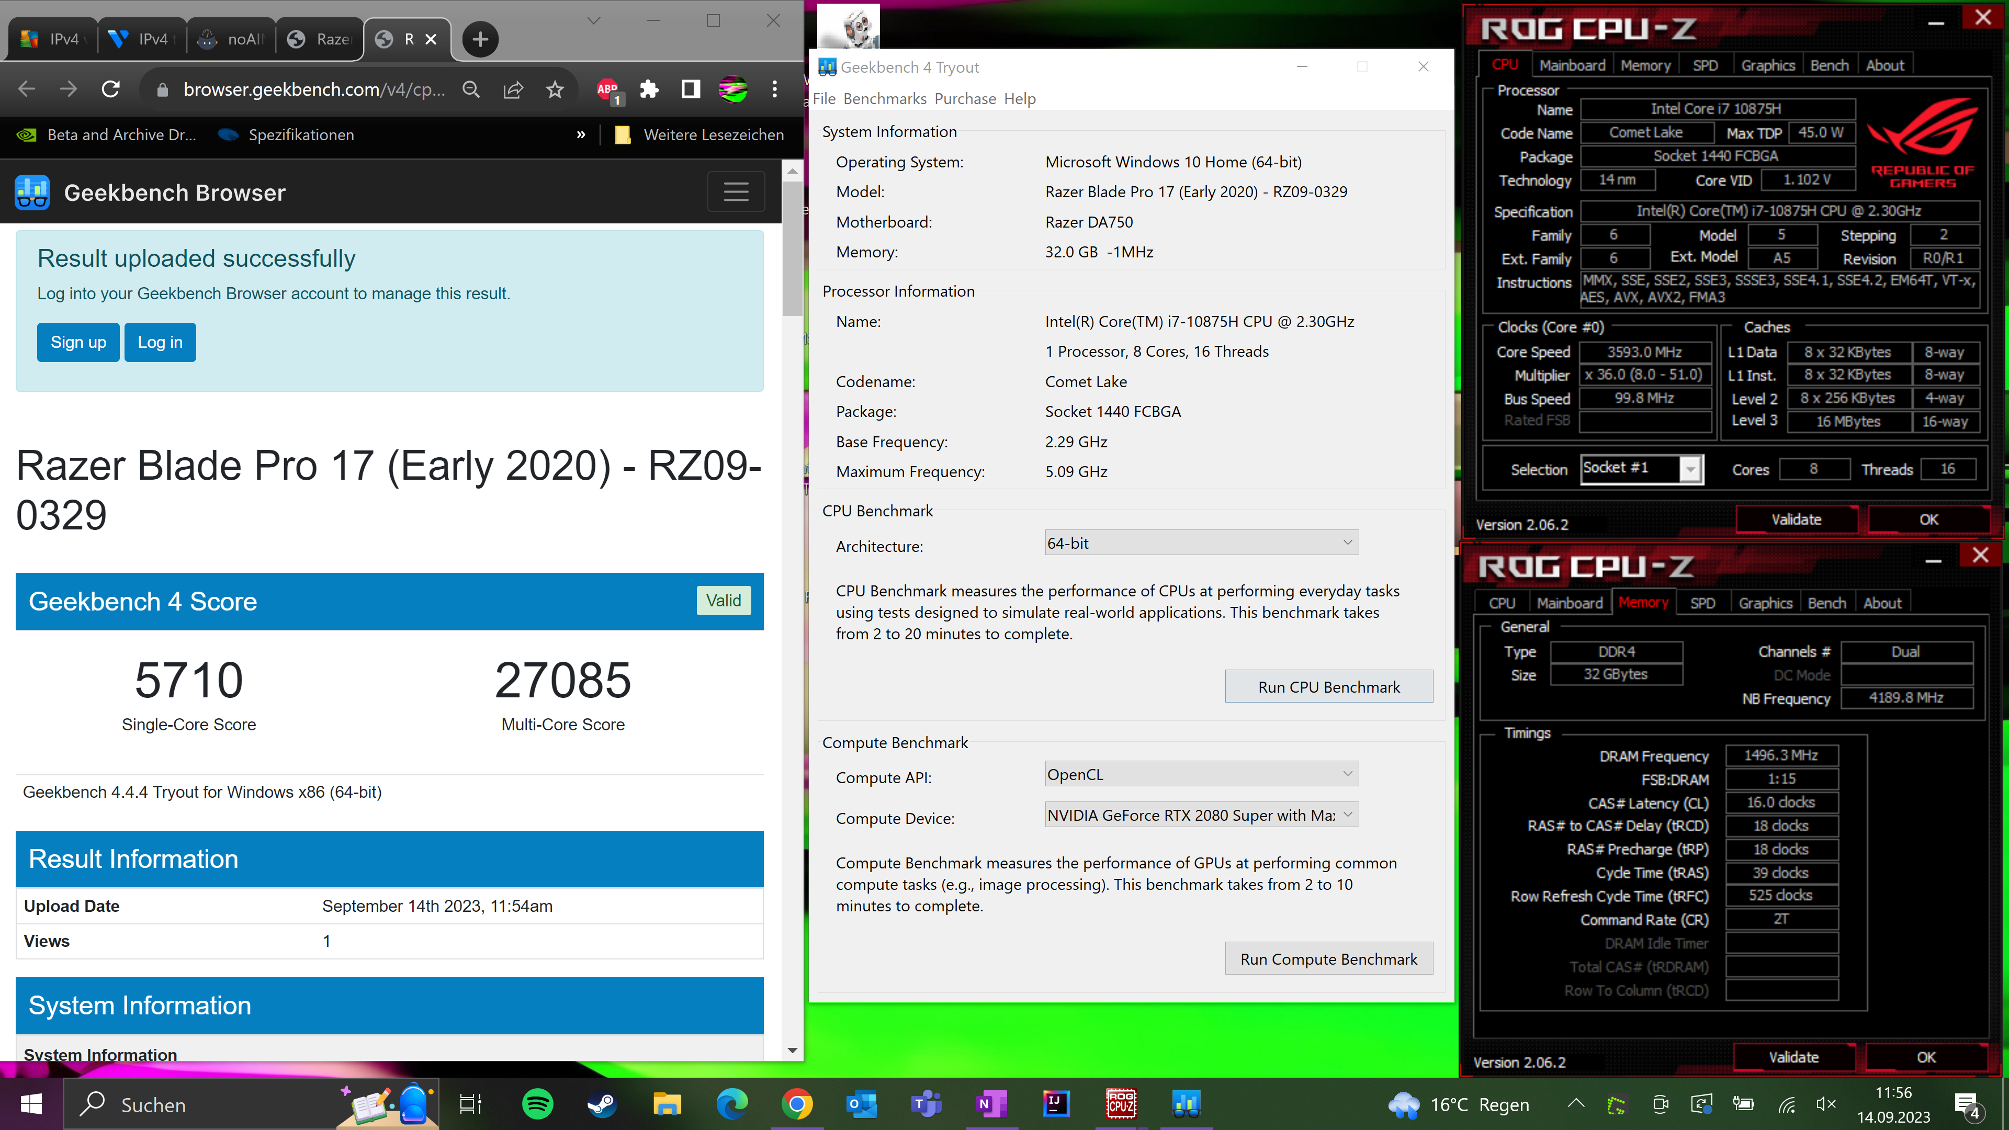Screen dimensions: 2009x1130
Task: Switch to CPU tab in bottom CPU-Z
Action: [x=1502, y=604]
